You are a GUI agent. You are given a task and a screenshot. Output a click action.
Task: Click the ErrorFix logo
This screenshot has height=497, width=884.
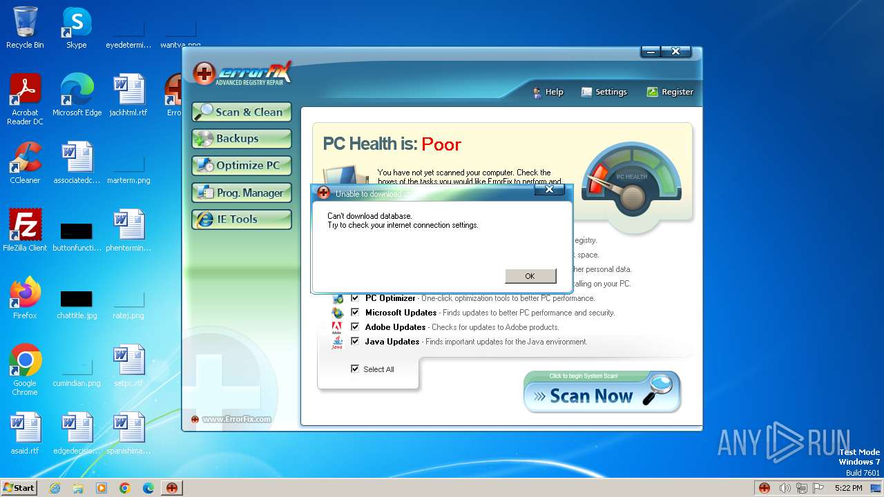tap(242, 73)
